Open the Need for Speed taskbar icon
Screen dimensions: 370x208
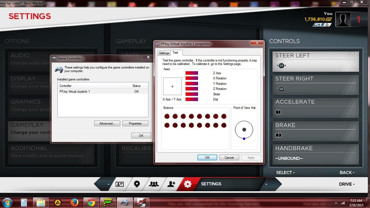[x=141, y=203]
